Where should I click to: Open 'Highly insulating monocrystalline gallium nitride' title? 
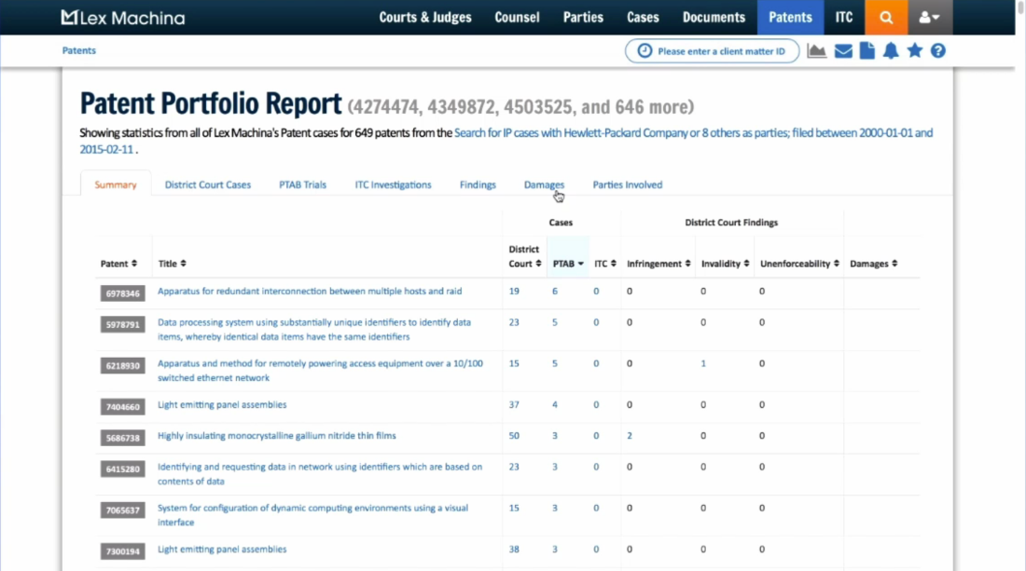[x=276, y=436]
